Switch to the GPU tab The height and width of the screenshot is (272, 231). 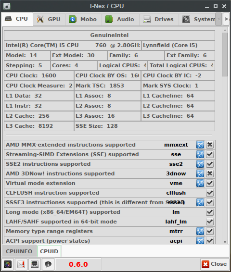[49, 19]
